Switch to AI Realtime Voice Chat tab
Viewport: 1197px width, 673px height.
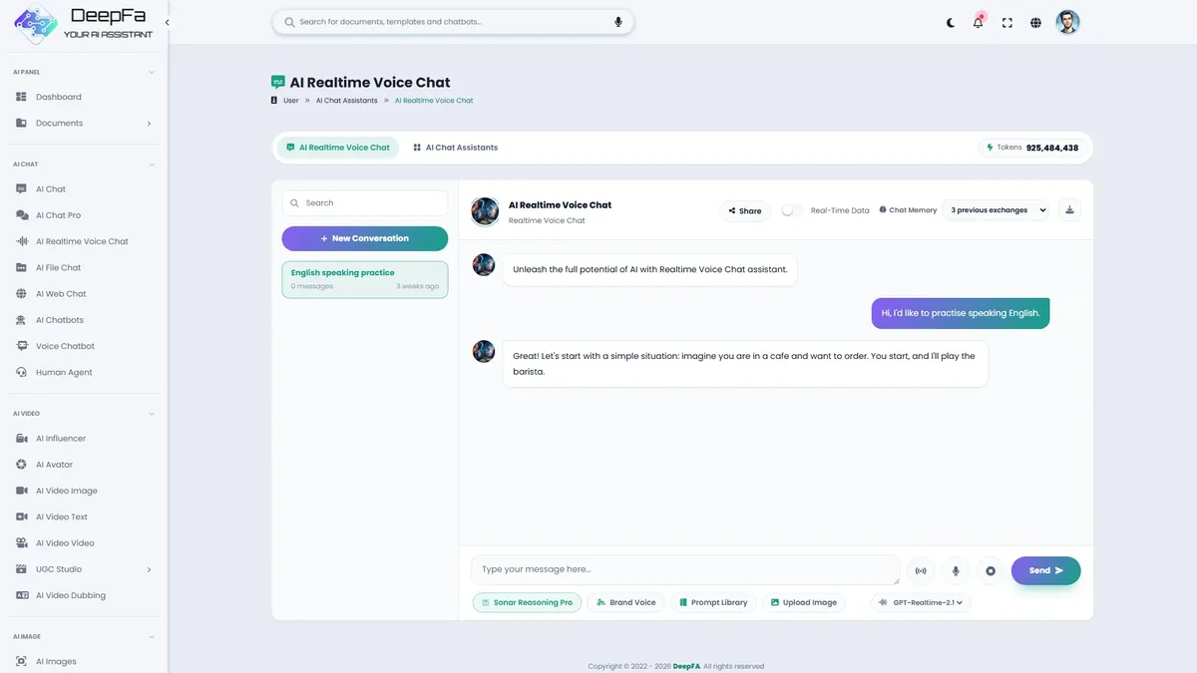click(x=337, y=148)
